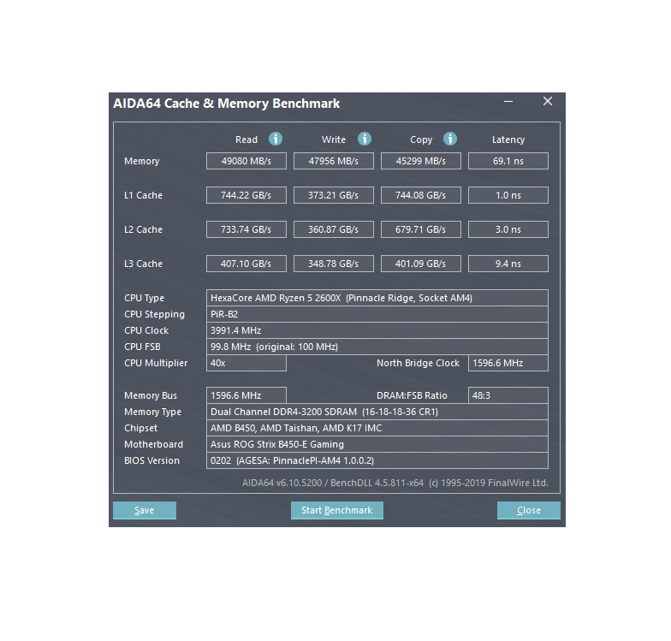This screenshot has width=671, height=641.
Task: Click the Chipset value AMD B450
Action: tap(377, 428)
